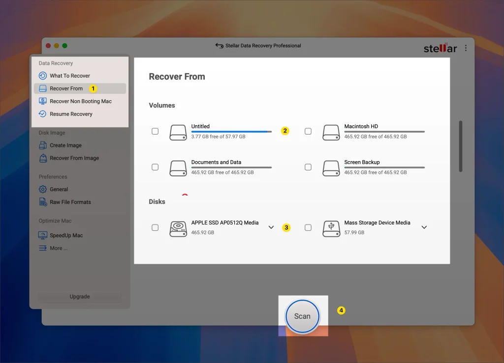This screenshot has width=504, height=363.
Task: Click the Untitled volume usage bar
Action: [231, 131]
